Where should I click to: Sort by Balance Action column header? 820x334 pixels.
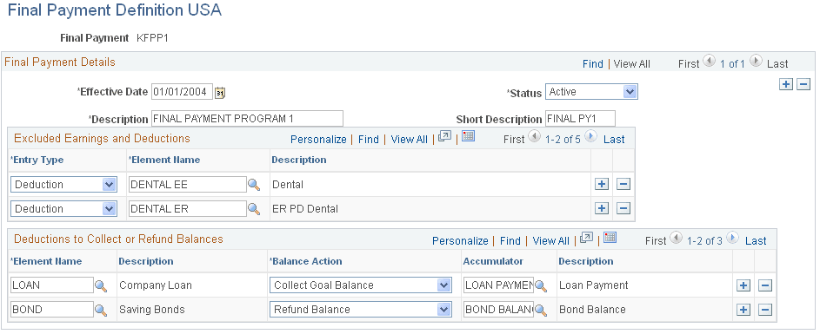(305, 261)
